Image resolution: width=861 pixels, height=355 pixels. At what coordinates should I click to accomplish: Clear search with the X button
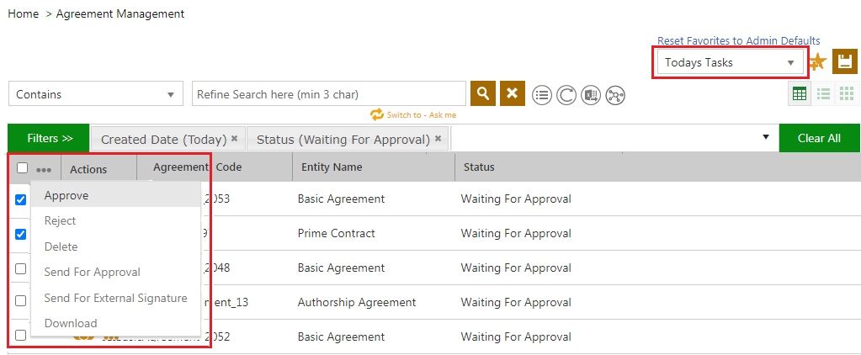coord(513,93)
